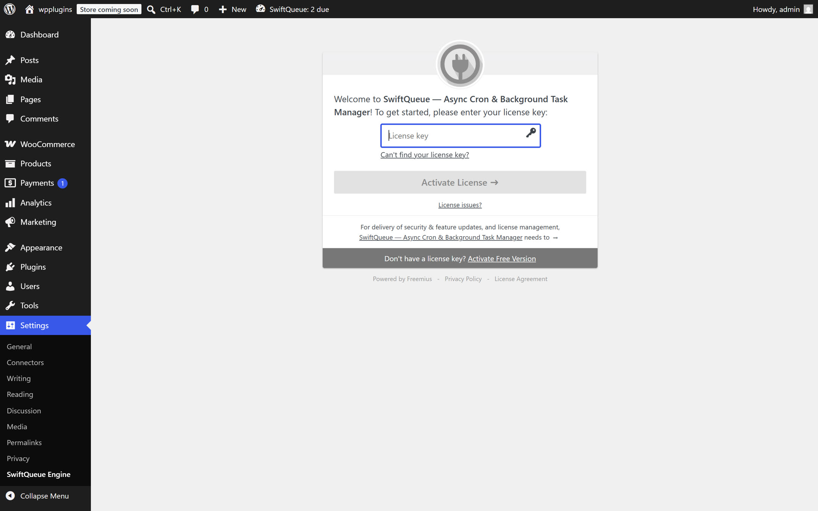Click the Payments dollar icon
818x511 pixels.
point(10,183)
